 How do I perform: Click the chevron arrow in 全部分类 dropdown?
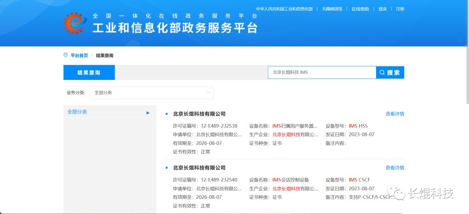tap(208, 92)
